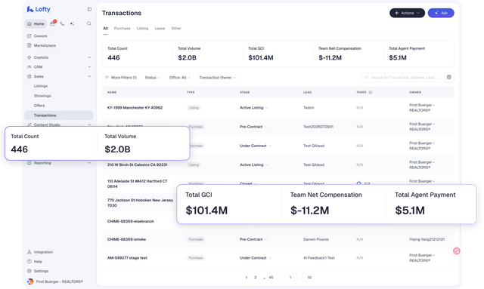
Task: Open Settings in the sidebar
Action: coord(41,271)
